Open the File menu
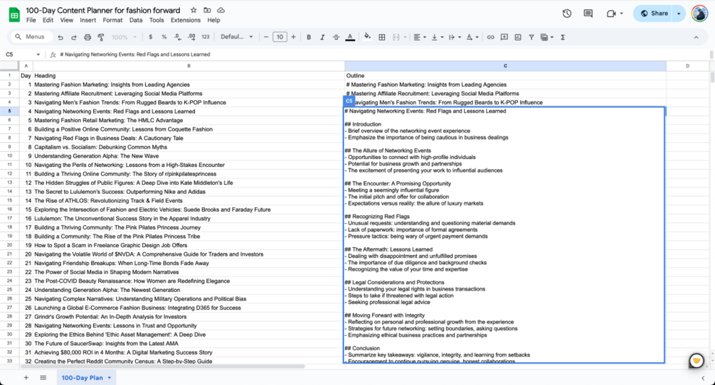The width and height of the screenshot is (715, 385). click(x=31, y=20)
